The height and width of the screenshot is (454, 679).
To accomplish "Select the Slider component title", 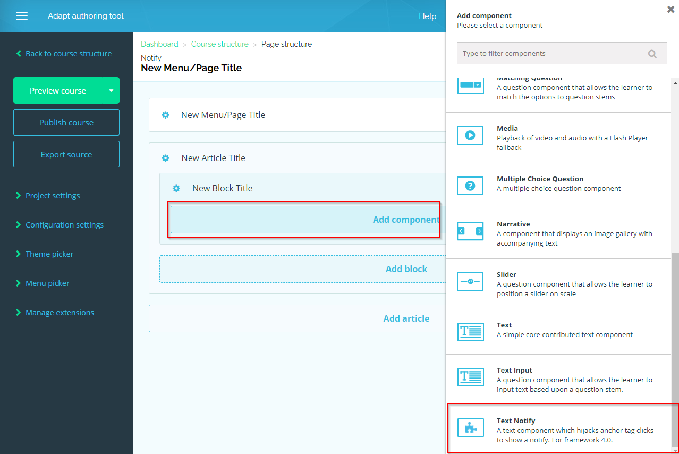I will tap(507, 274).
